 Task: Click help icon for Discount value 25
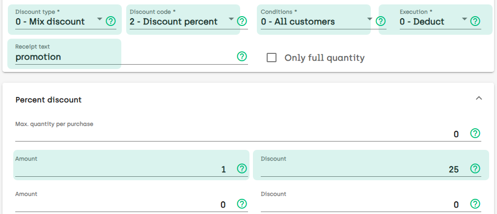coord(475,169)
